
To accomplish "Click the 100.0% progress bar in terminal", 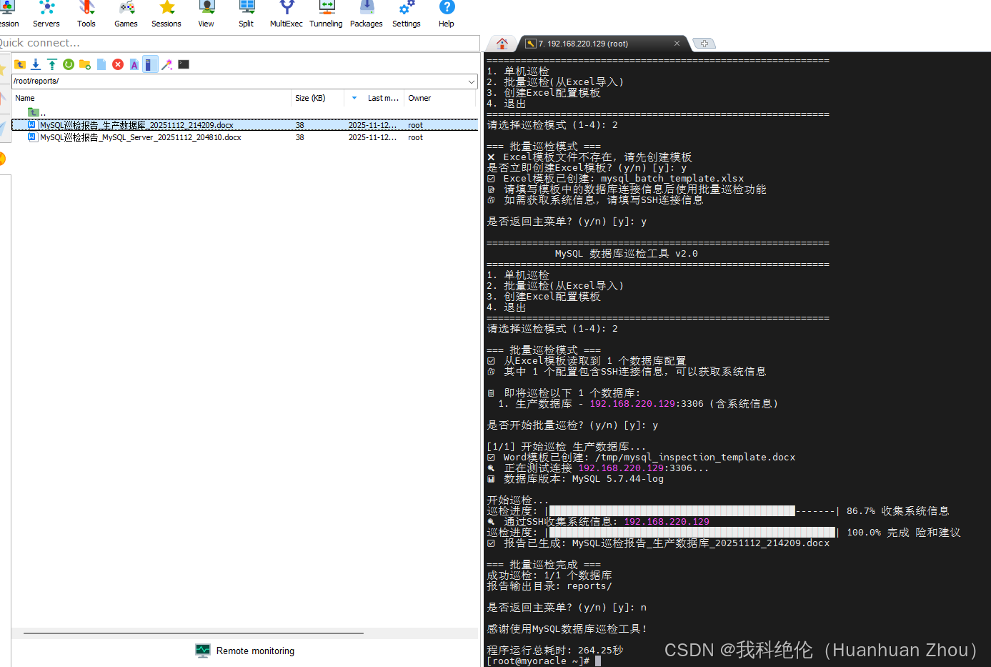I will [691, 533].
